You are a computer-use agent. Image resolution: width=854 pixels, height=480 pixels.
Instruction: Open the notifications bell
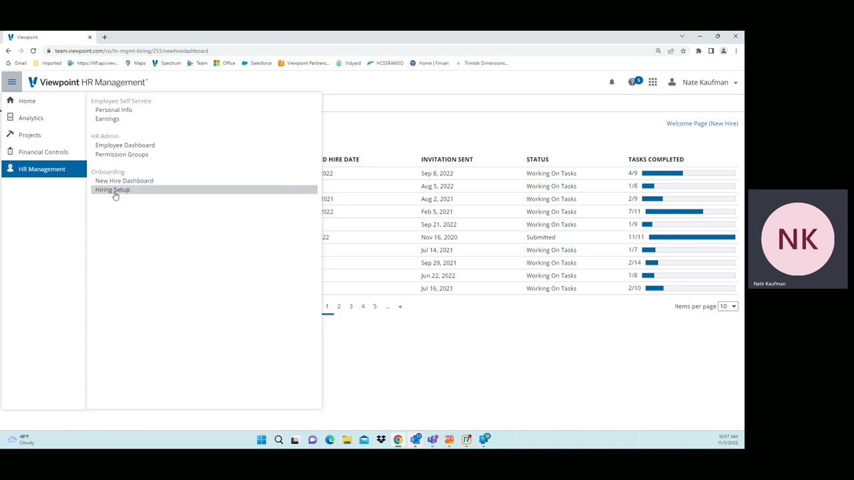tap(612, 83)
